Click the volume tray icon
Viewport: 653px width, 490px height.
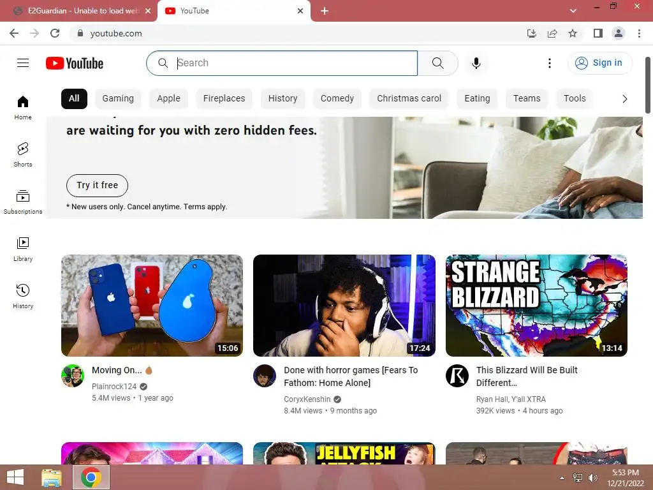[592, 478]
